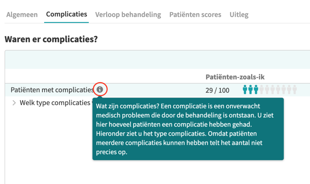
Task: Click the second teal person icon
Action: (x=250, y=89)
